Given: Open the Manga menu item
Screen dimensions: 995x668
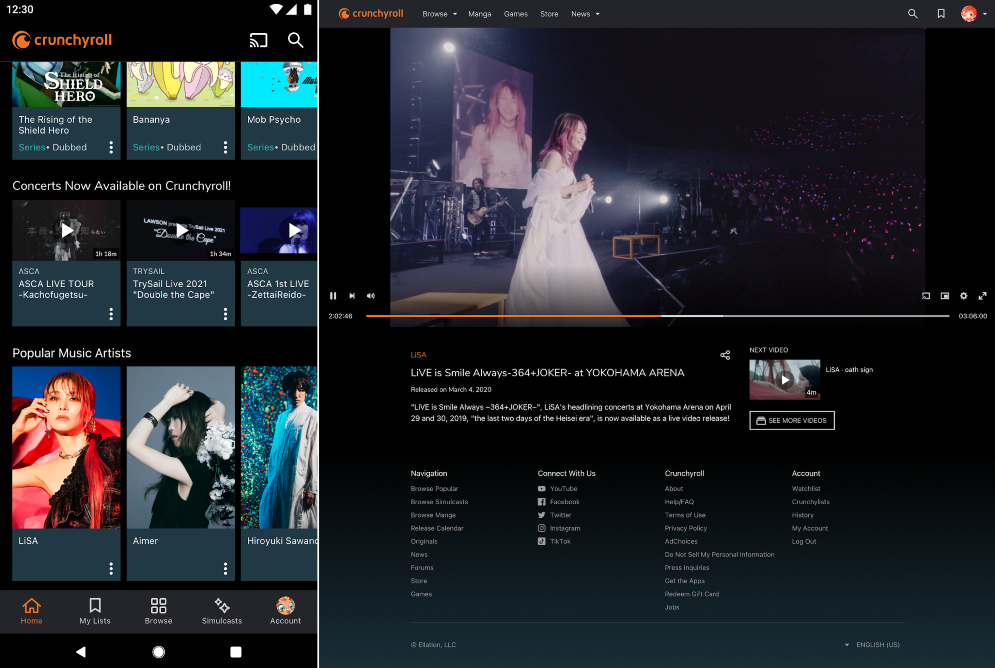Looking at the screenshot, I should 479,14.
